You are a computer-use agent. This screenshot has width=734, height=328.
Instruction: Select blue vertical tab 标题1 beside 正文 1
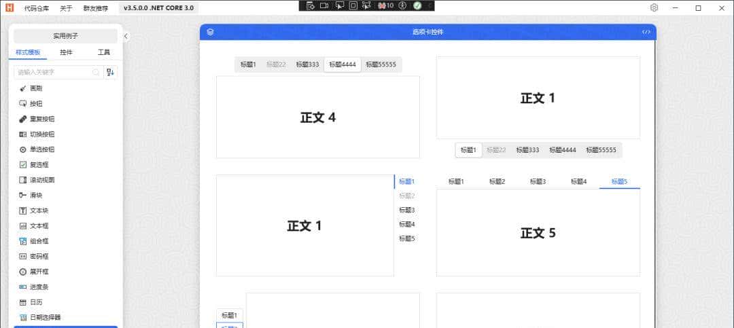[x=407, y=181]
